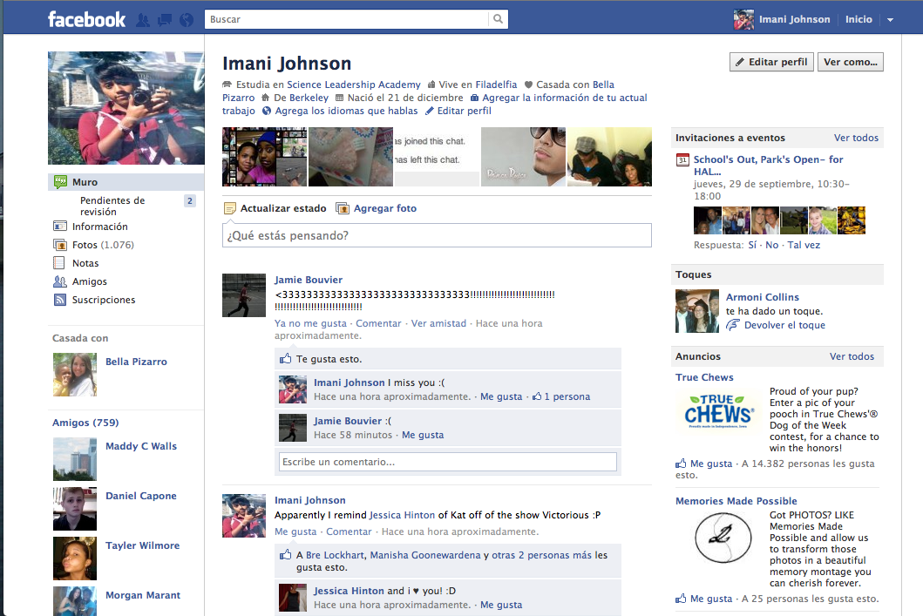Viewport: 923px width, 616px height.
Task: Click Devolver el toque link
Action: (784, 325)
